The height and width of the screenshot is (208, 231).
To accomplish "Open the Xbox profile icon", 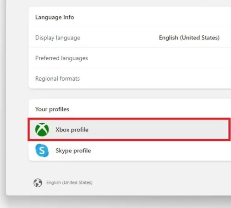I will point(42,130).
